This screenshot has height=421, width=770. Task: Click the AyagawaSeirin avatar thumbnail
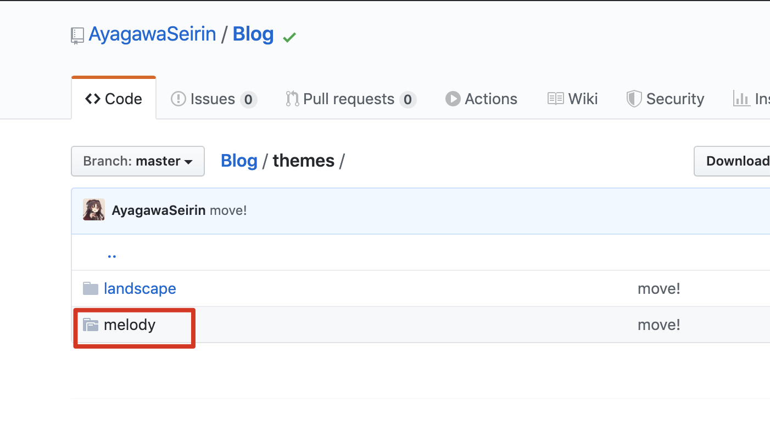pyautogui.click(x=94, y=210)
